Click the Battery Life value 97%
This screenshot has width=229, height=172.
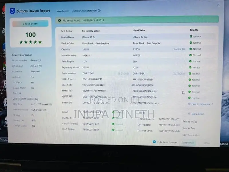33,120
